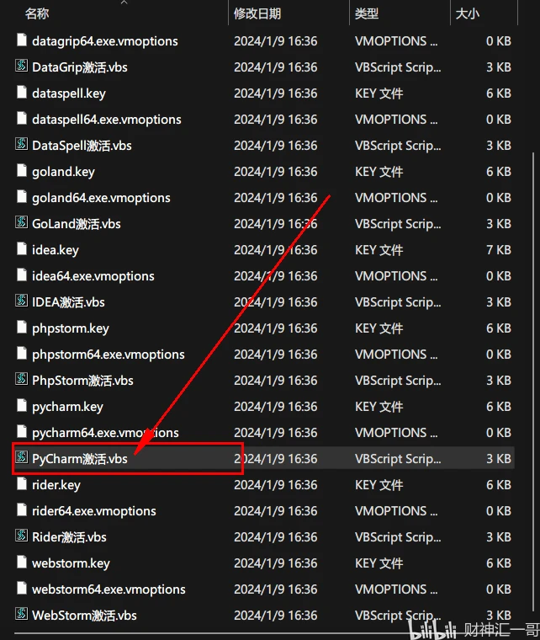This screenshot has width=540, height=640.
Task: Click the goland64.exe.vmoptions file icon
Action: click(22, 197)
